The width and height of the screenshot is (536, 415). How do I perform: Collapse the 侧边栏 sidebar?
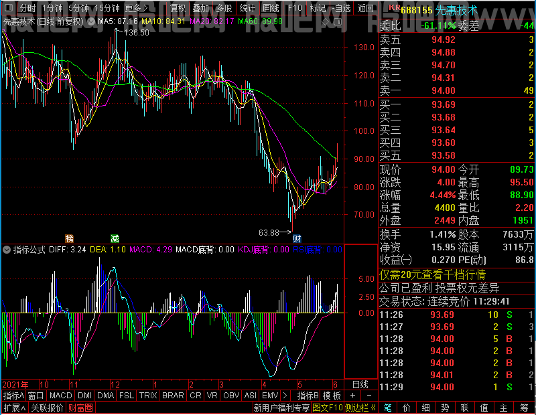coord(360,408)
